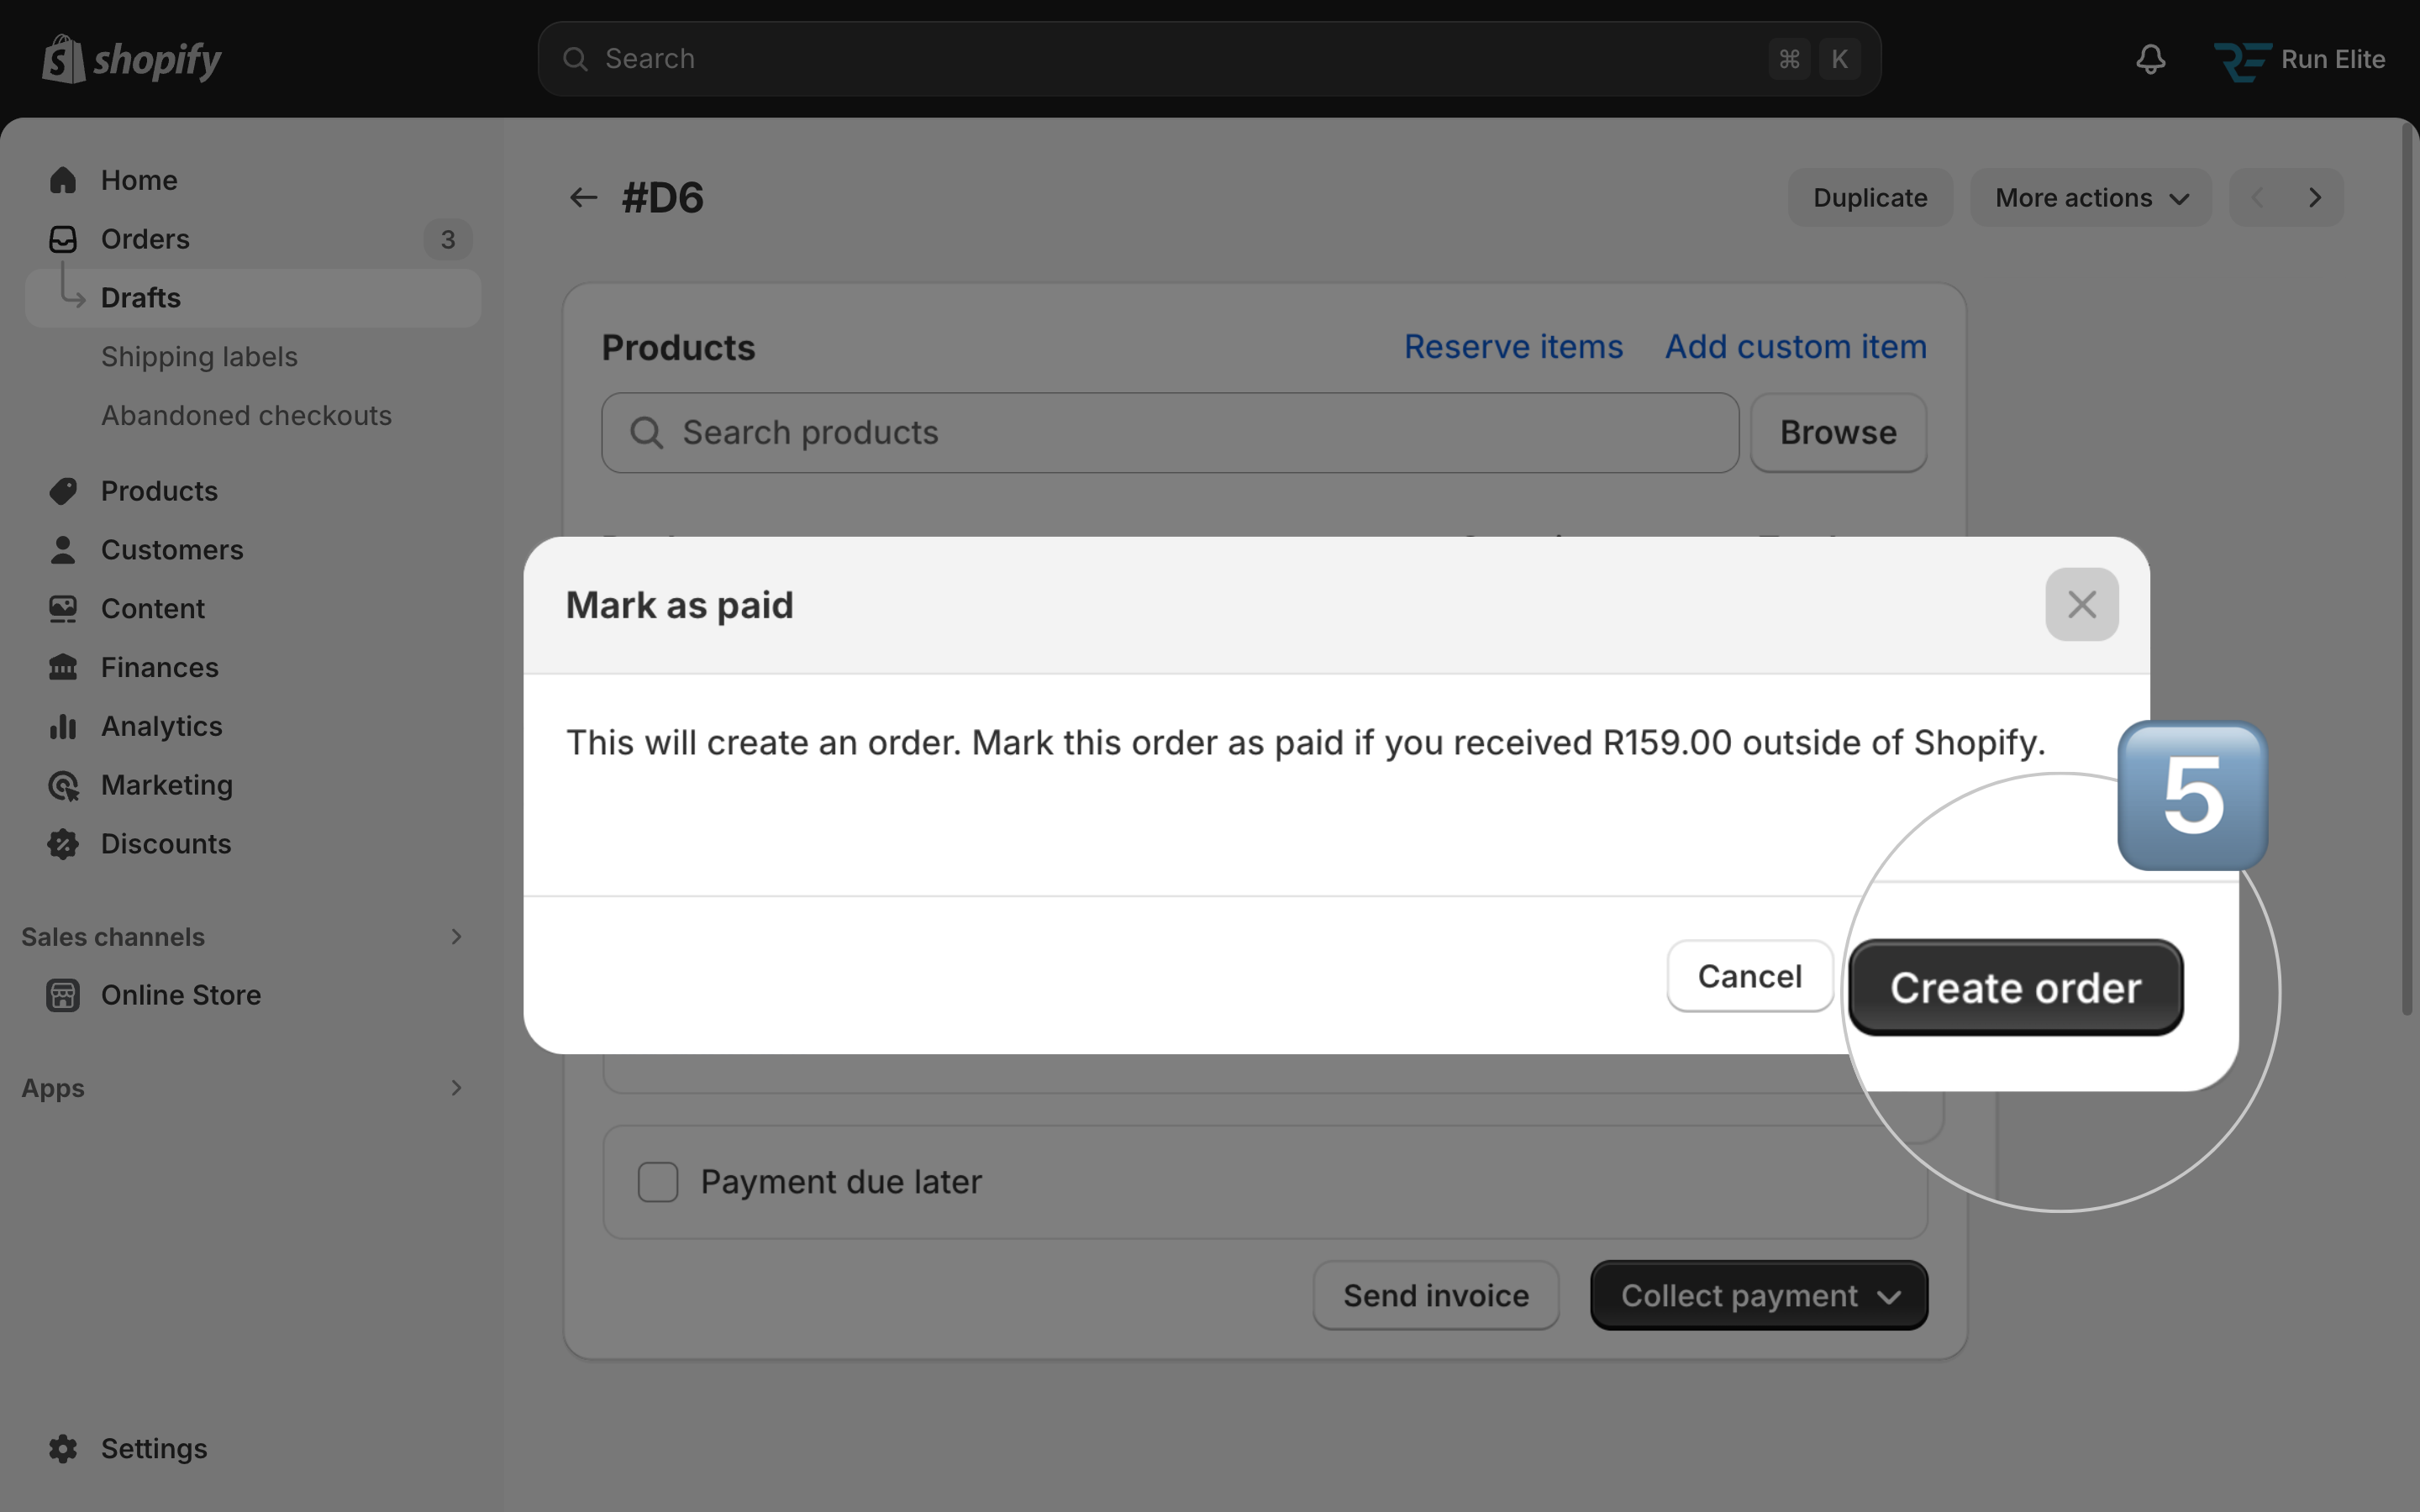Tick the Payment due later checkbox
This screenshot has width=2420, height=1512.
point(658,1182)
